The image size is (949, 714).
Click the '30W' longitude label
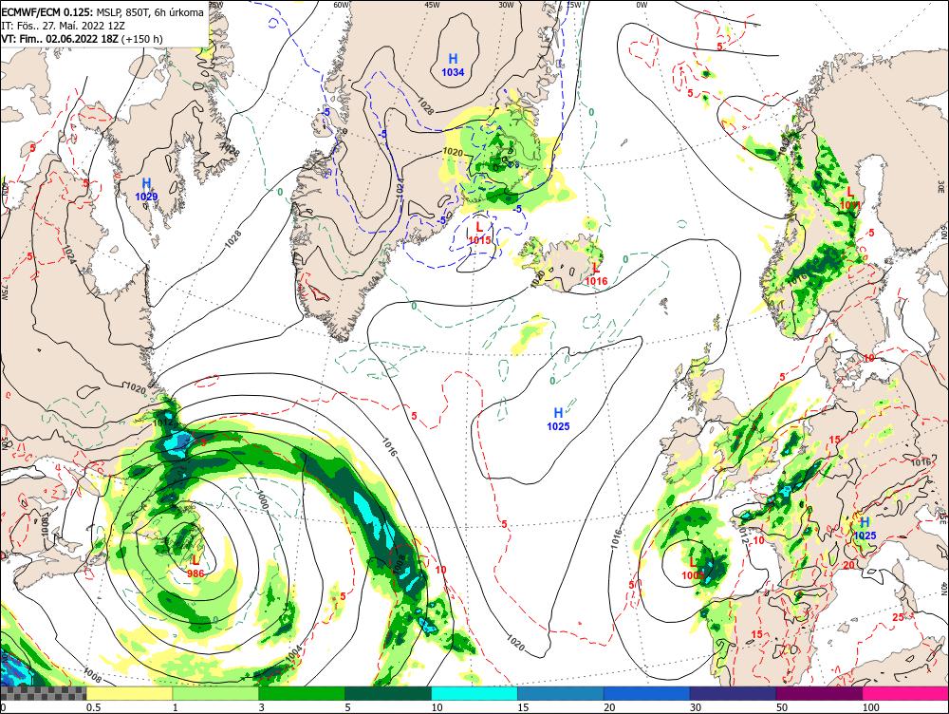click(506, 5)
